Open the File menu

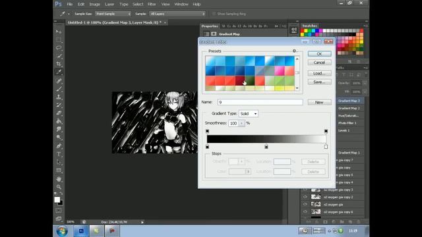(x=70, y=5)
